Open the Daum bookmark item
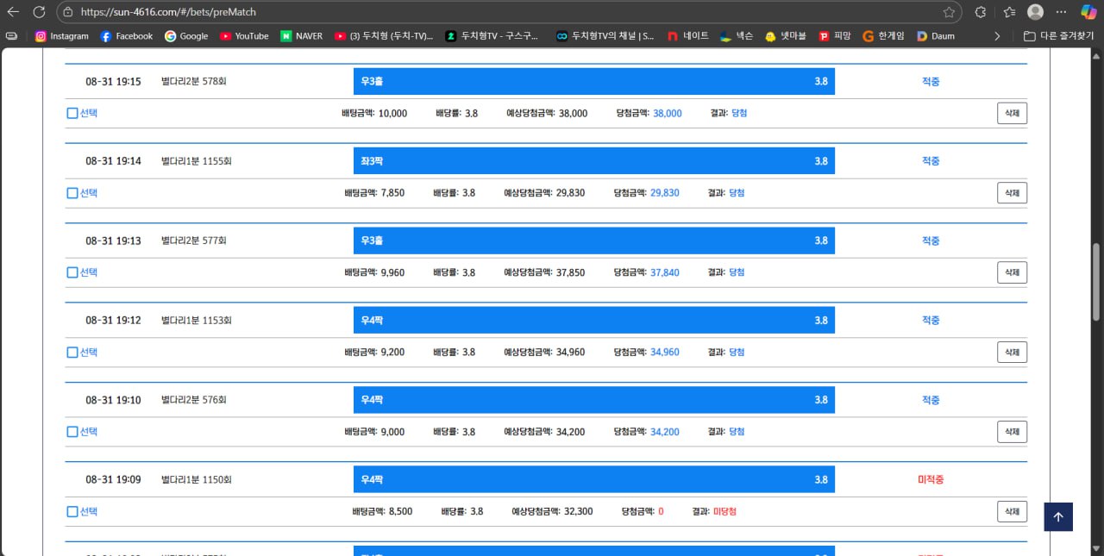Image resolution: width=1104 pixels, height=556 pixels. [935, 36]
